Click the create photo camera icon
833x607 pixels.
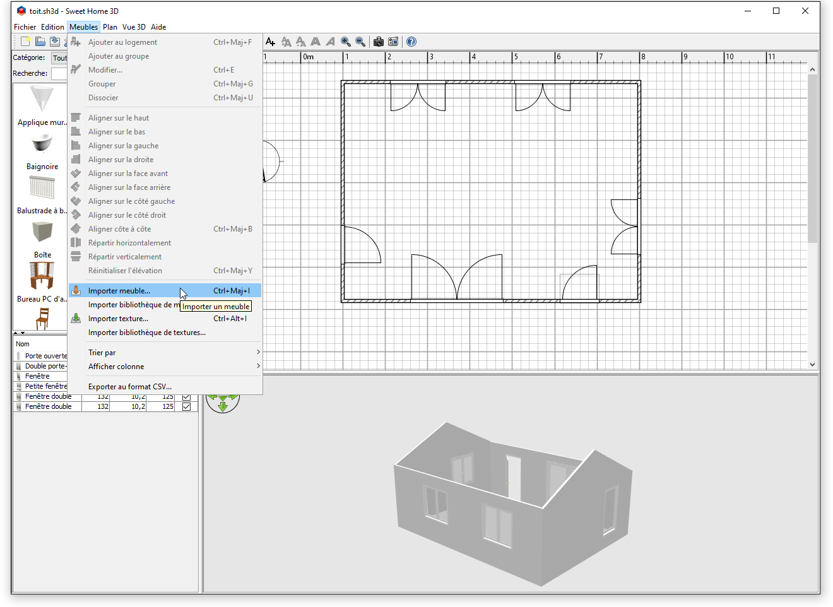click(x=379, y=42)
